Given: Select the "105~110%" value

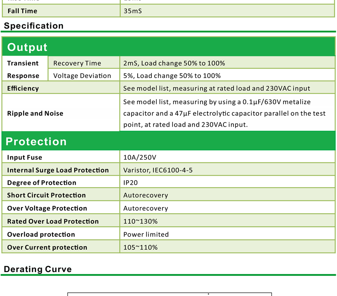Looking at the screenshot, I should pos(140,247).
